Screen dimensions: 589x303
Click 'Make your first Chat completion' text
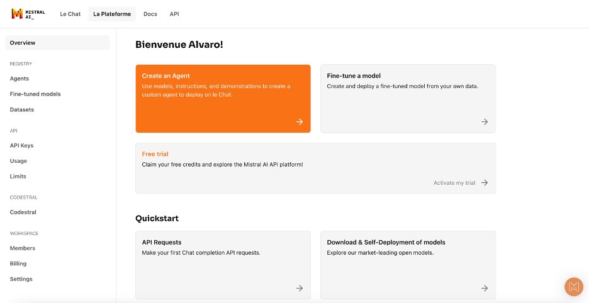pos(201,253)
